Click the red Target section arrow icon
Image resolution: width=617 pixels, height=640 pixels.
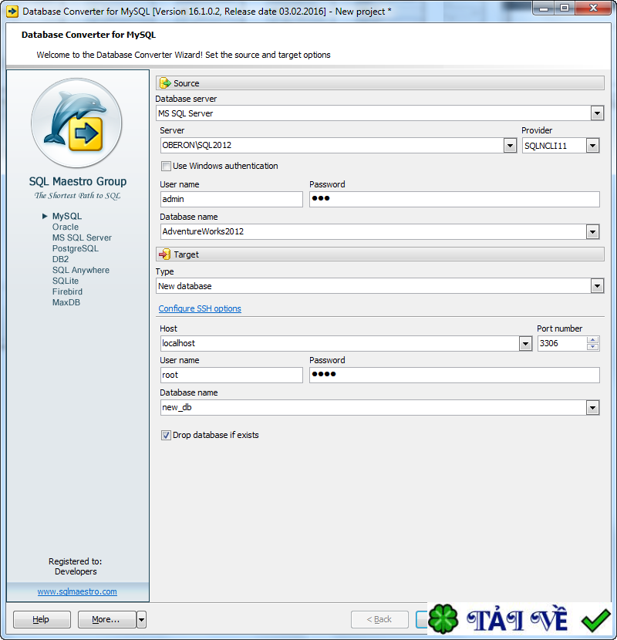click(x=166, y=254)
